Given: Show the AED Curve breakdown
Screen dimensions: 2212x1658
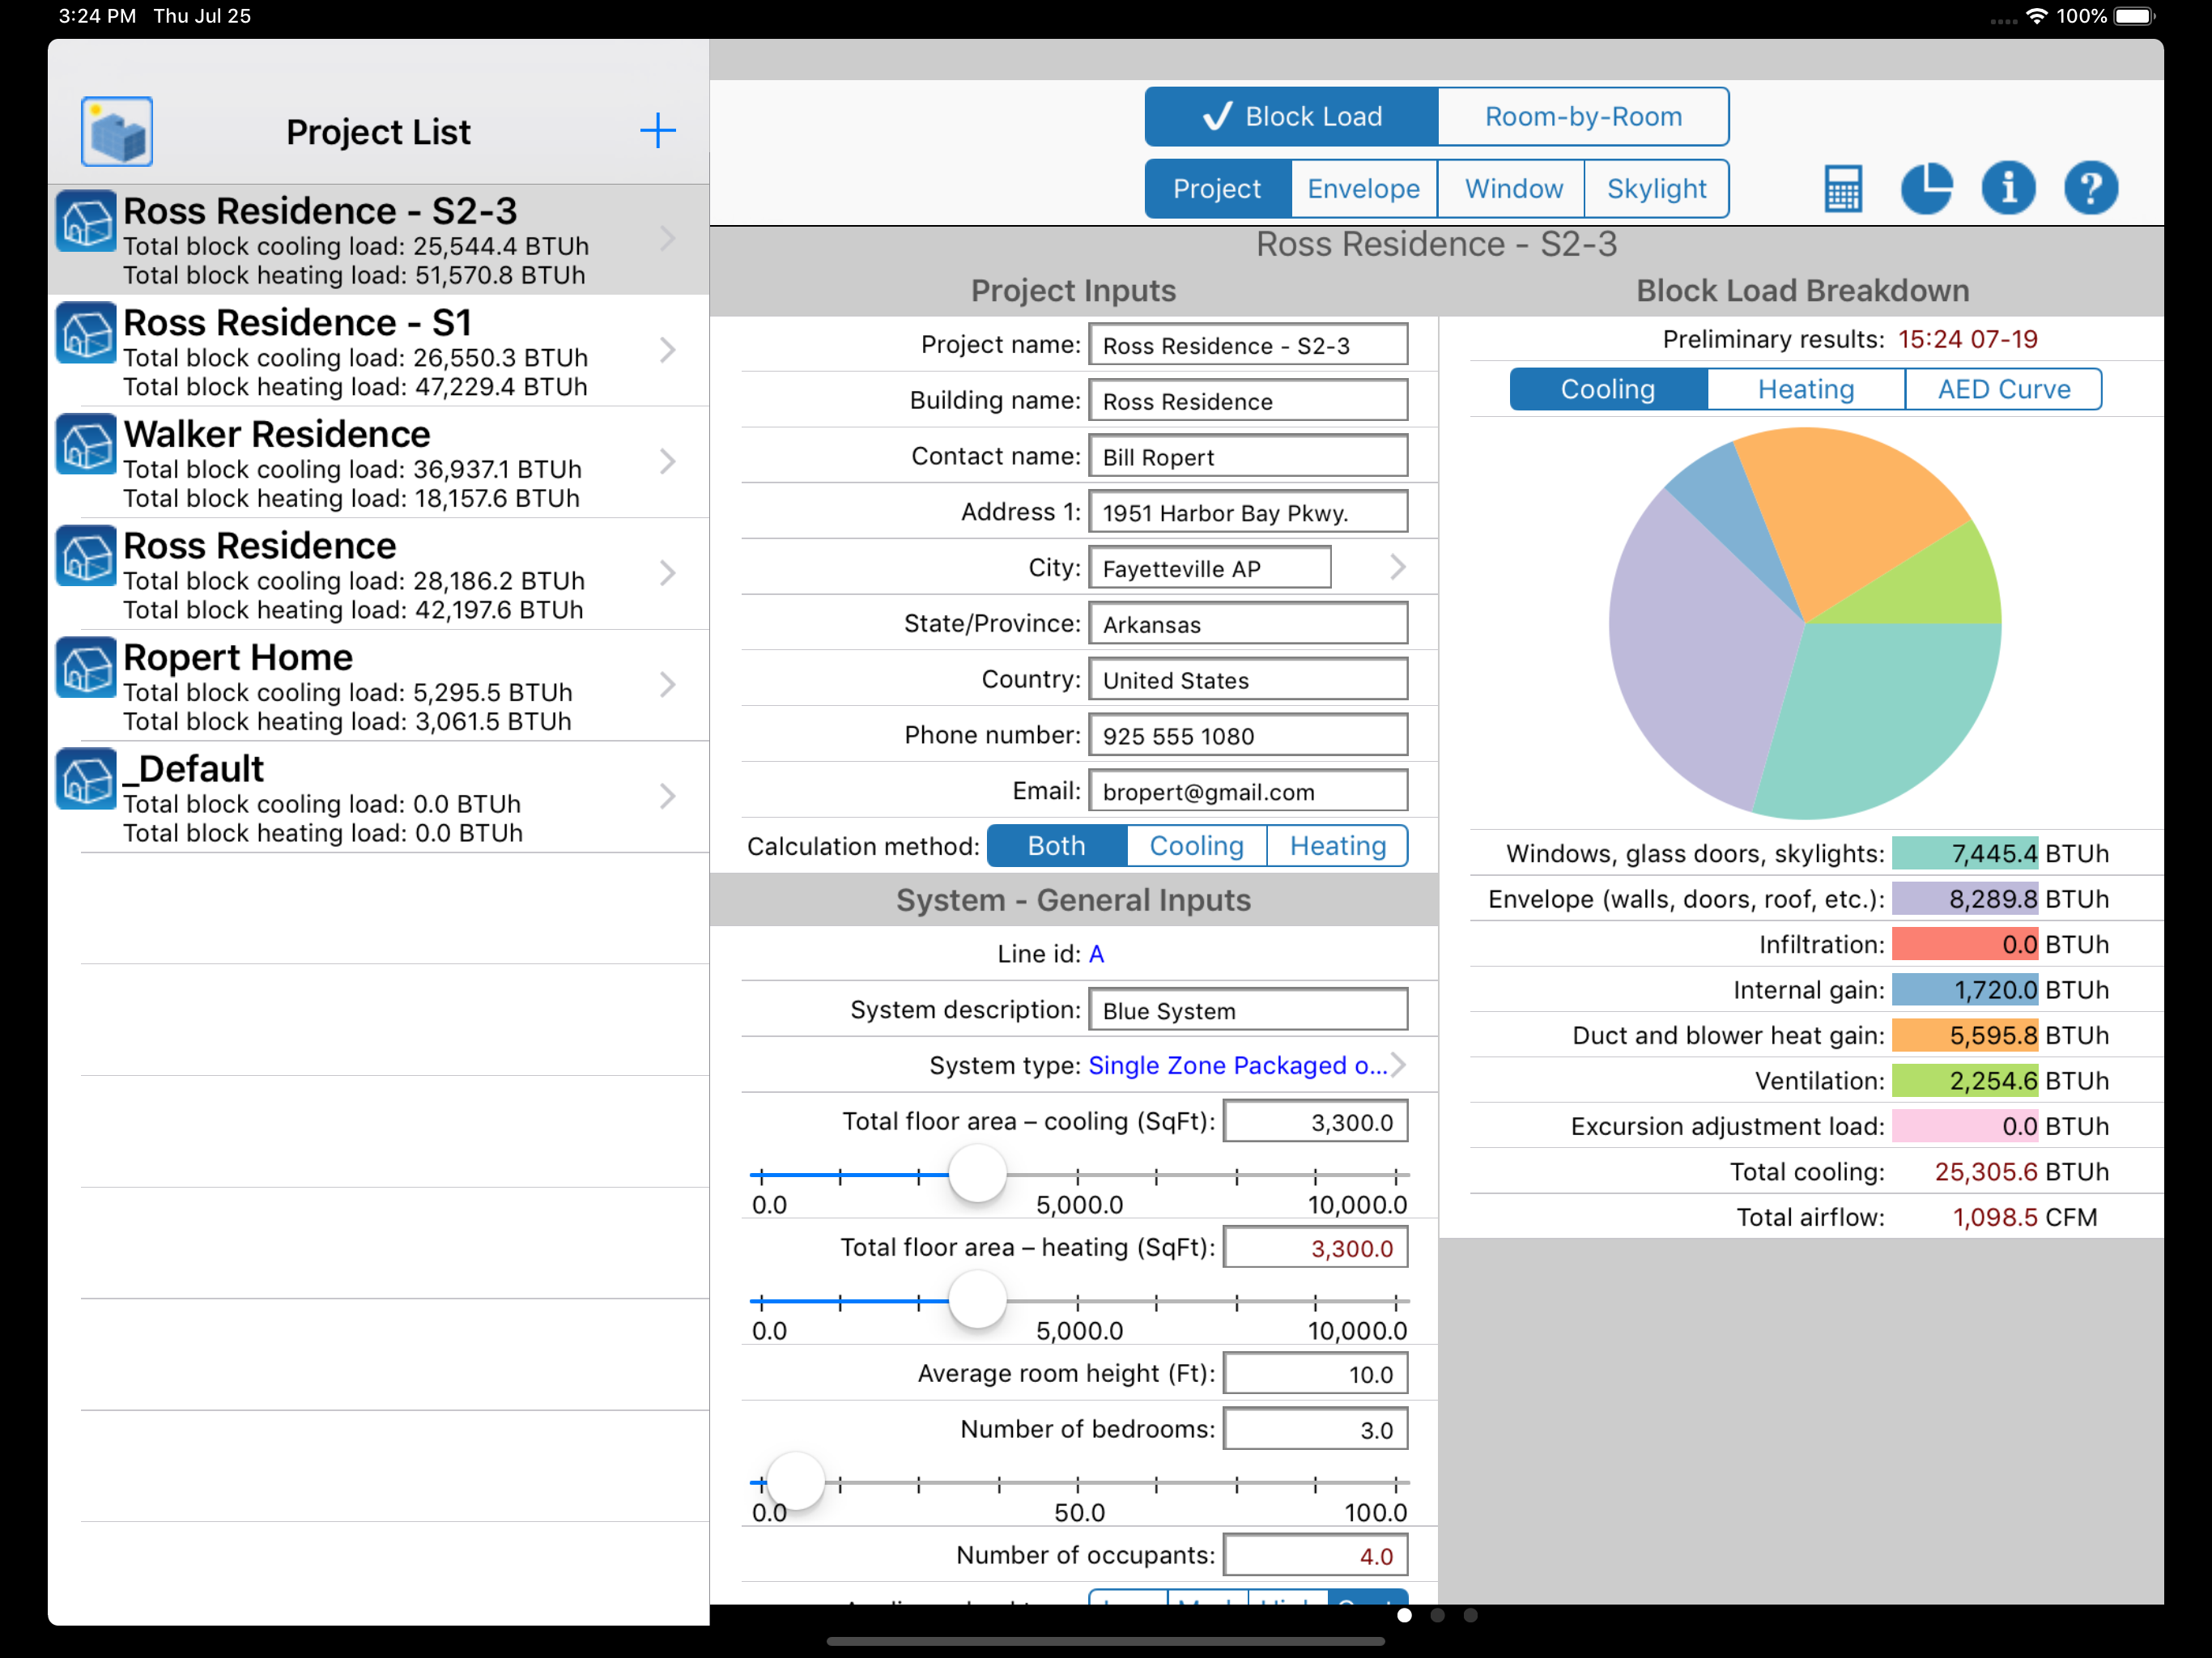Looking at the screenshot, I should [x=2003, y=389].
